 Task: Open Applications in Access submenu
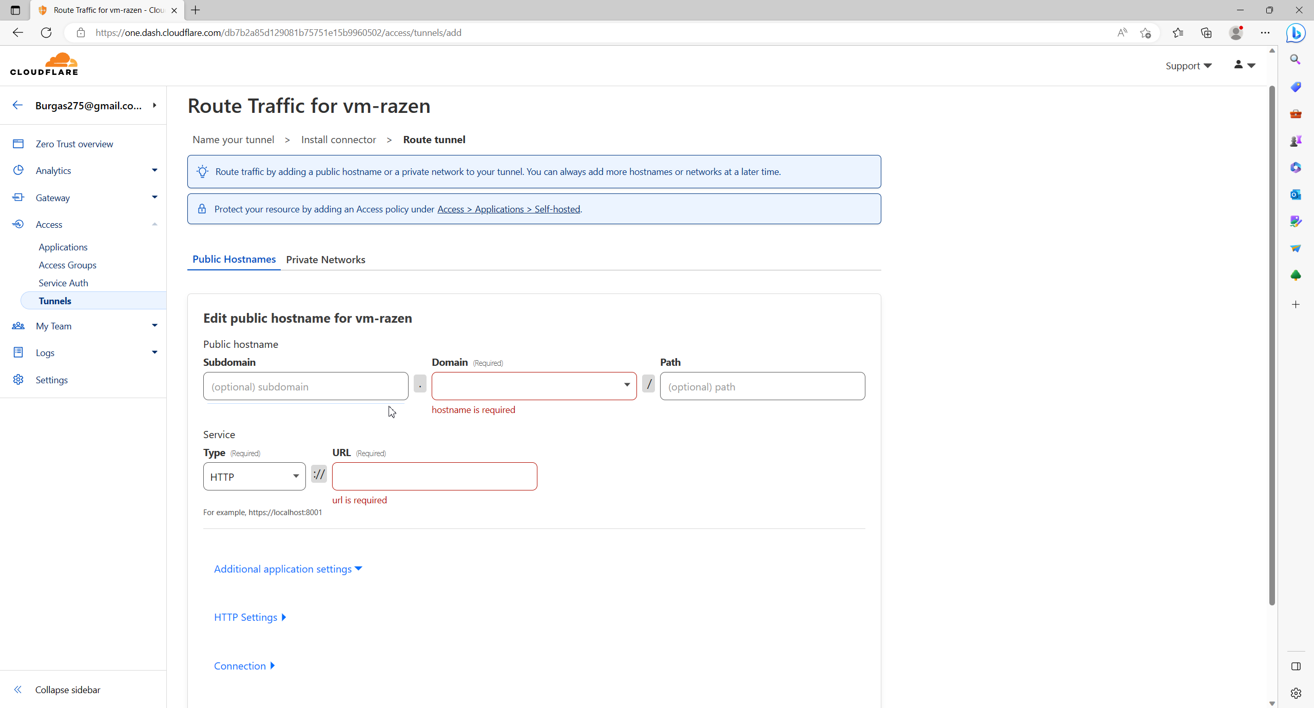tap(63, 247)
